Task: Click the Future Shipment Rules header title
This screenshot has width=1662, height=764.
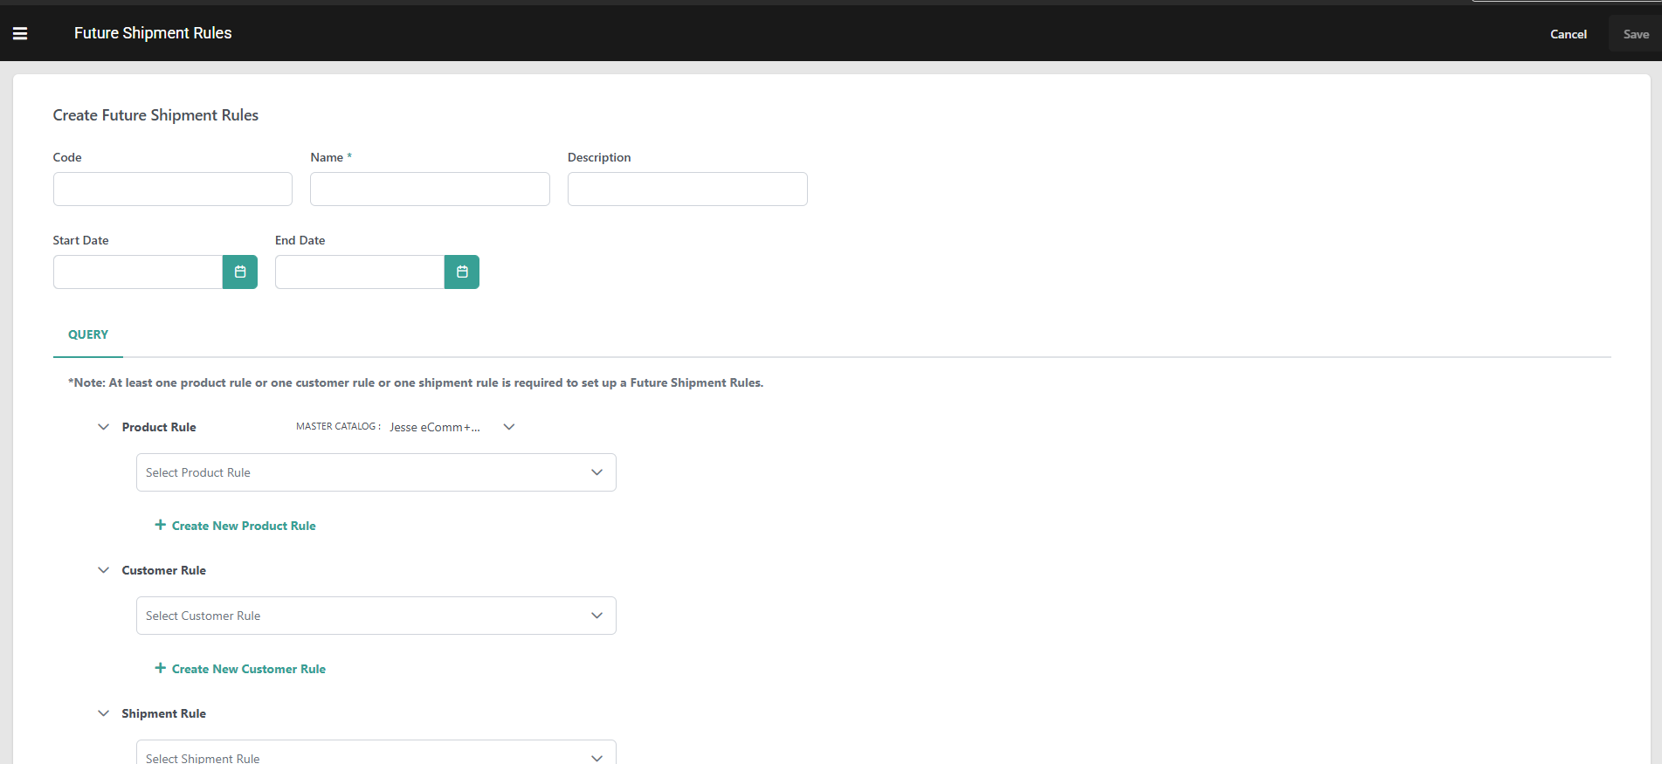Action: tap(153, 33)
